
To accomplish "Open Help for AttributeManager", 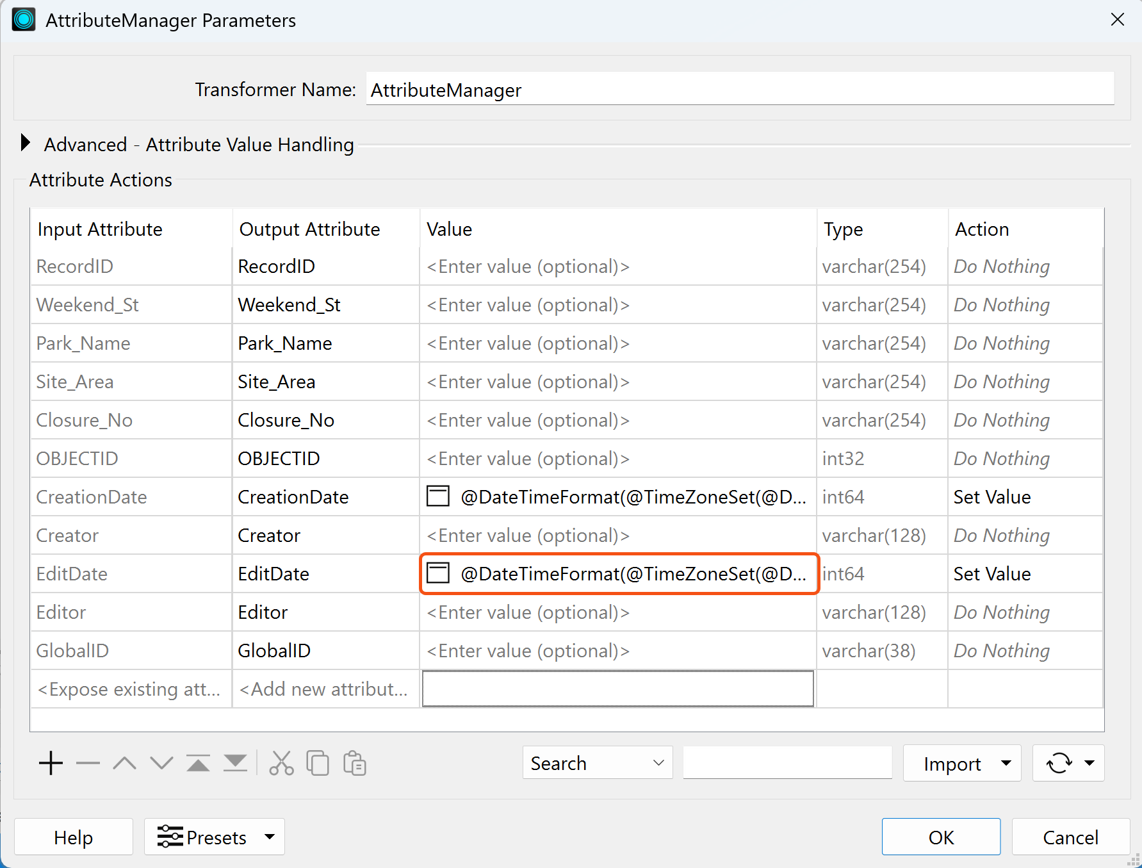I will tap(73, 837).
